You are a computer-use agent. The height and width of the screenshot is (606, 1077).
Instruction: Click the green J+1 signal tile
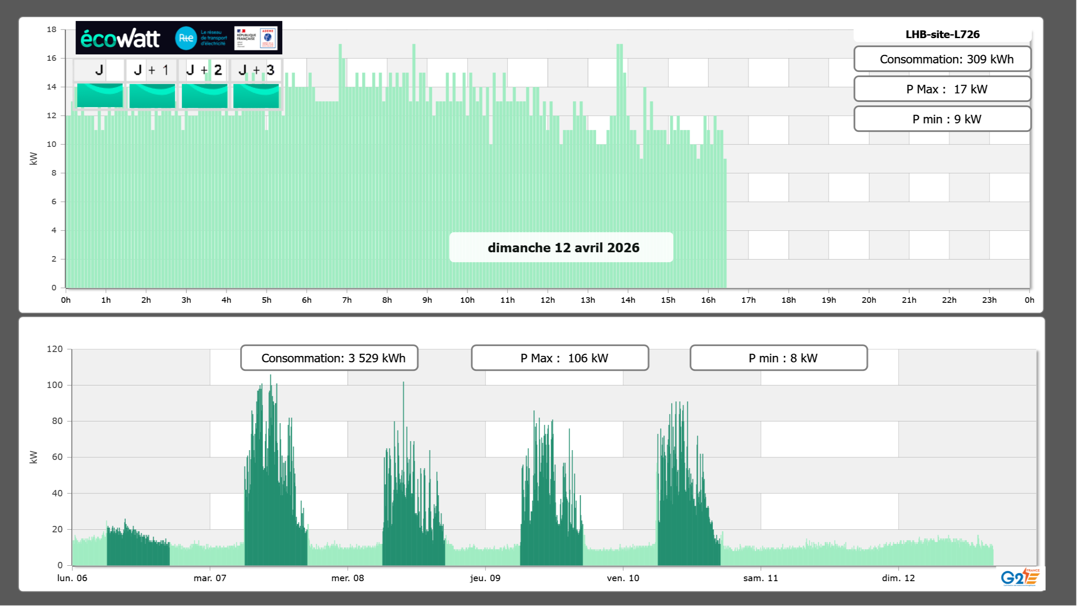click(152, 96)
